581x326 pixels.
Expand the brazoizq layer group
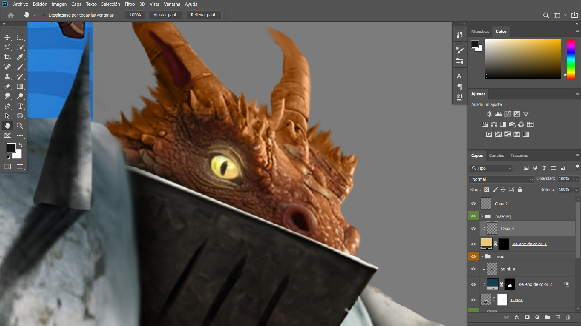pos(482,216)
